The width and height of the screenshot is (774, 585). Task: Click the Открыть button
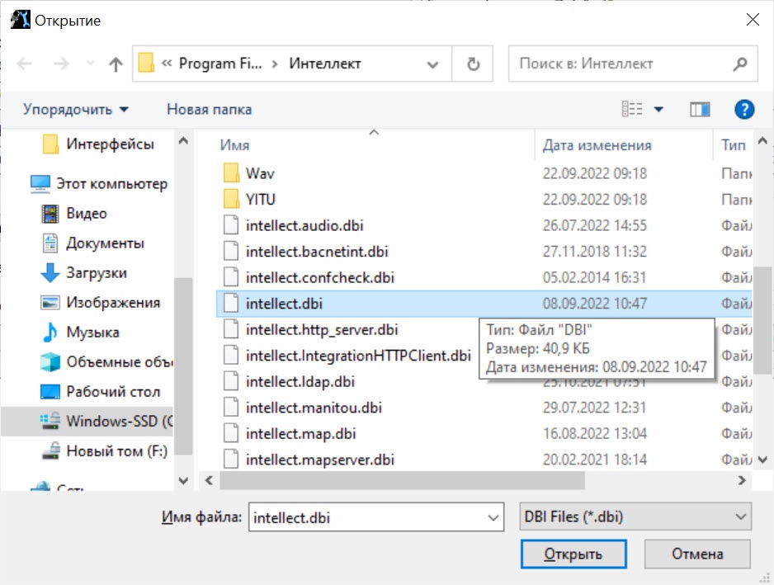[573, 554]
